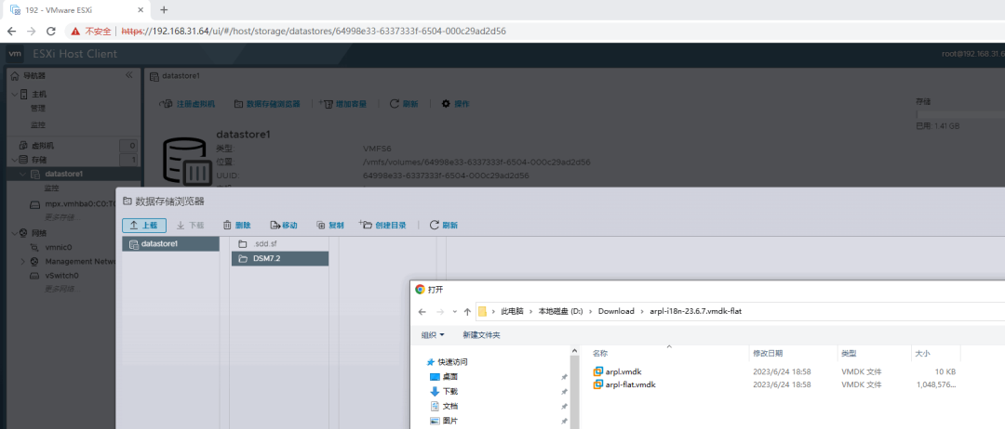Image resolution: width=1005 pixels, height=429 pixels.
Task: Click the browser back arrow
Action: tap(11, 31)
